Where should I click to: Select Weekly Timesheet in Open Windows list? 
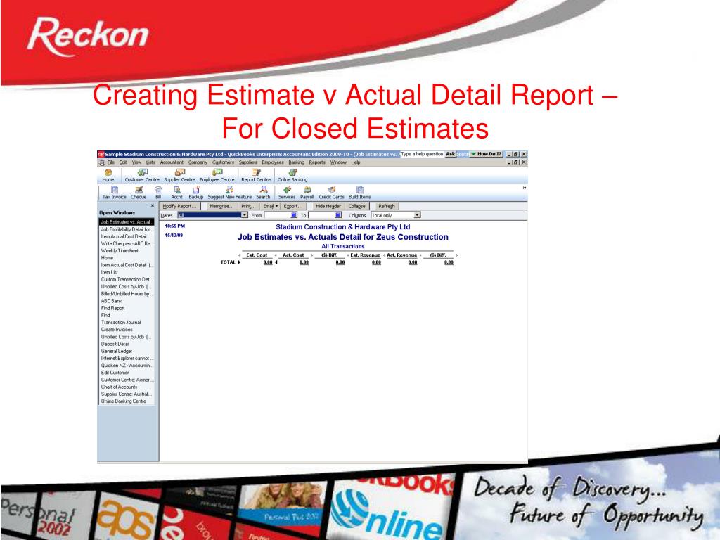[127, 251]
